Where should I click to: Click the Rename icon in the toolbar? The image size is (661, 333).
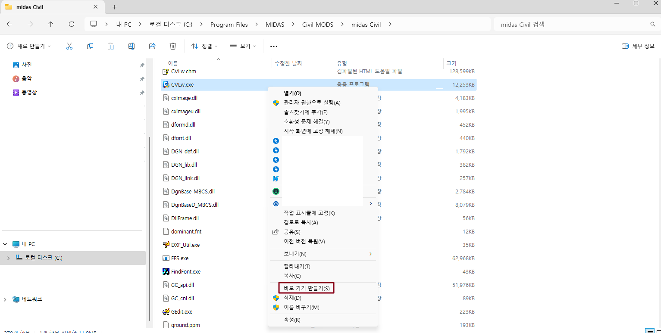(x=132, y=46)
